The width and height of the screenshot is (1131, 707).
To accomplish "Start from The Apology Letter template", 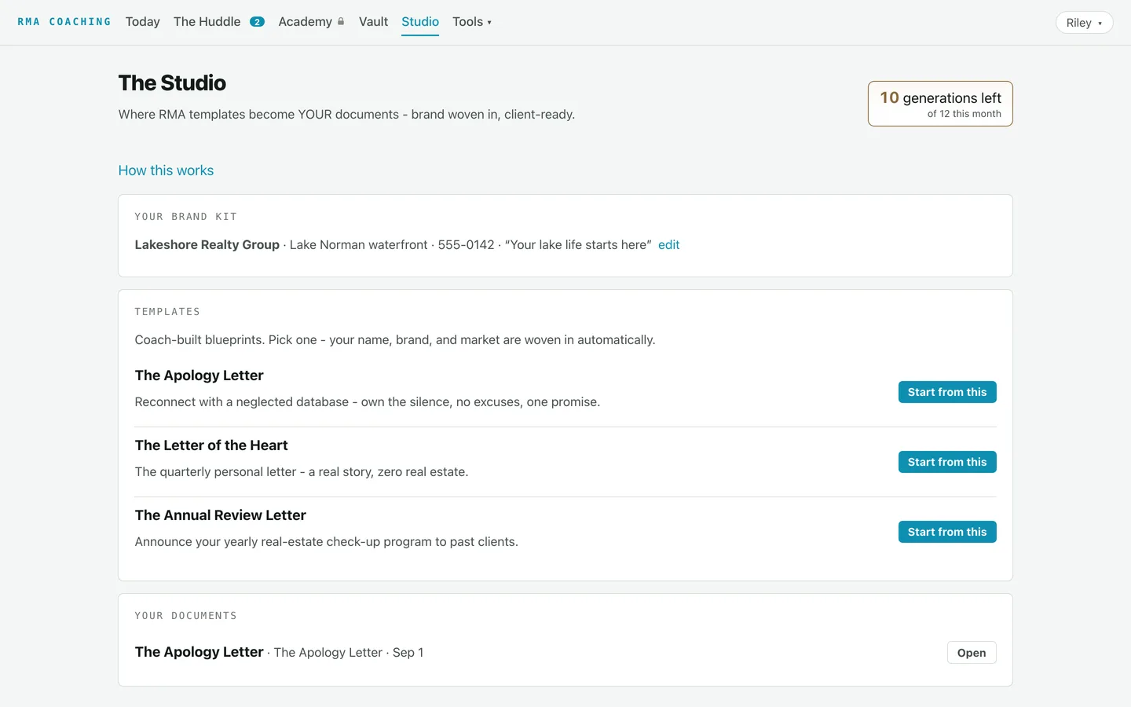I will (947, 392).
